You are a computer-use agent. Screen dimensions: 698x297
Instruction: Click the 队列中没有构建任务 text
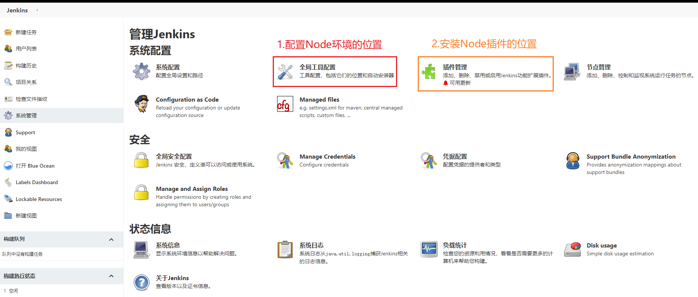22,254
